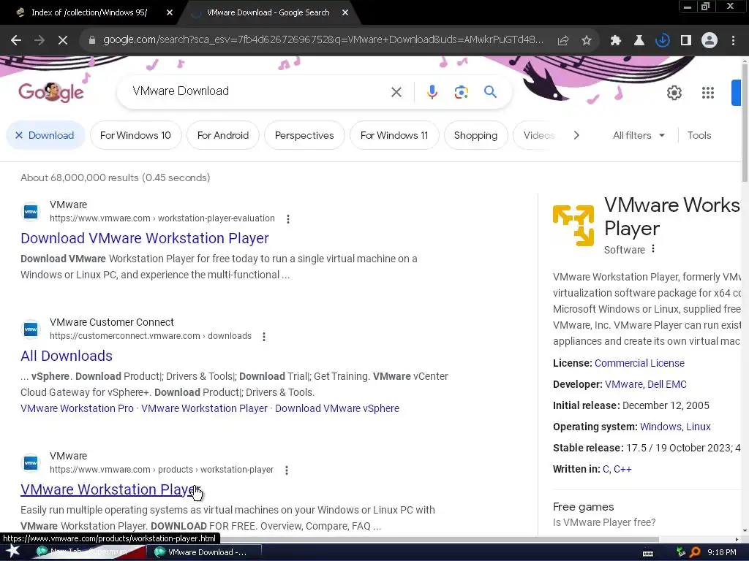Click the VMware Workstation Player panel logo

tap(573, 225)
